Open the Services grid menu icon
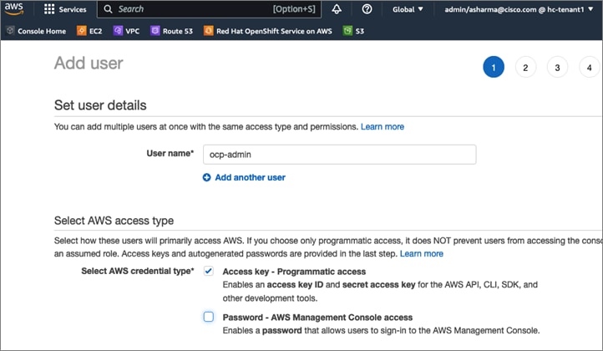The image size is (603, 351). pyautogui.click(x=48, y=9)
